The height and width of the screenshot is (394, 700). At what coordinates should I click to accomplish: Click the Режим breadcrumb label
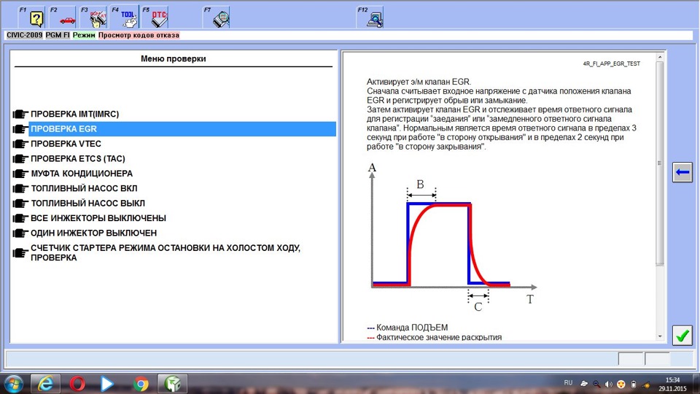(x=84, y=35)
